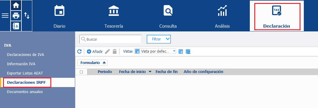
Task: Click the Buscar search field
Action: pyautogui.click(x=110, y=39)
